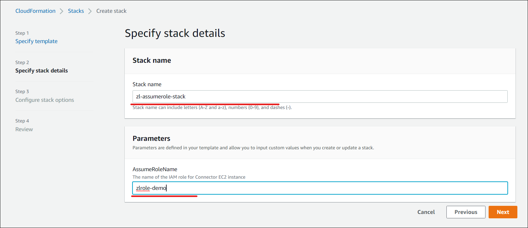
Task: Select Specify stack details step in sidebar
Action: point(42,71)
